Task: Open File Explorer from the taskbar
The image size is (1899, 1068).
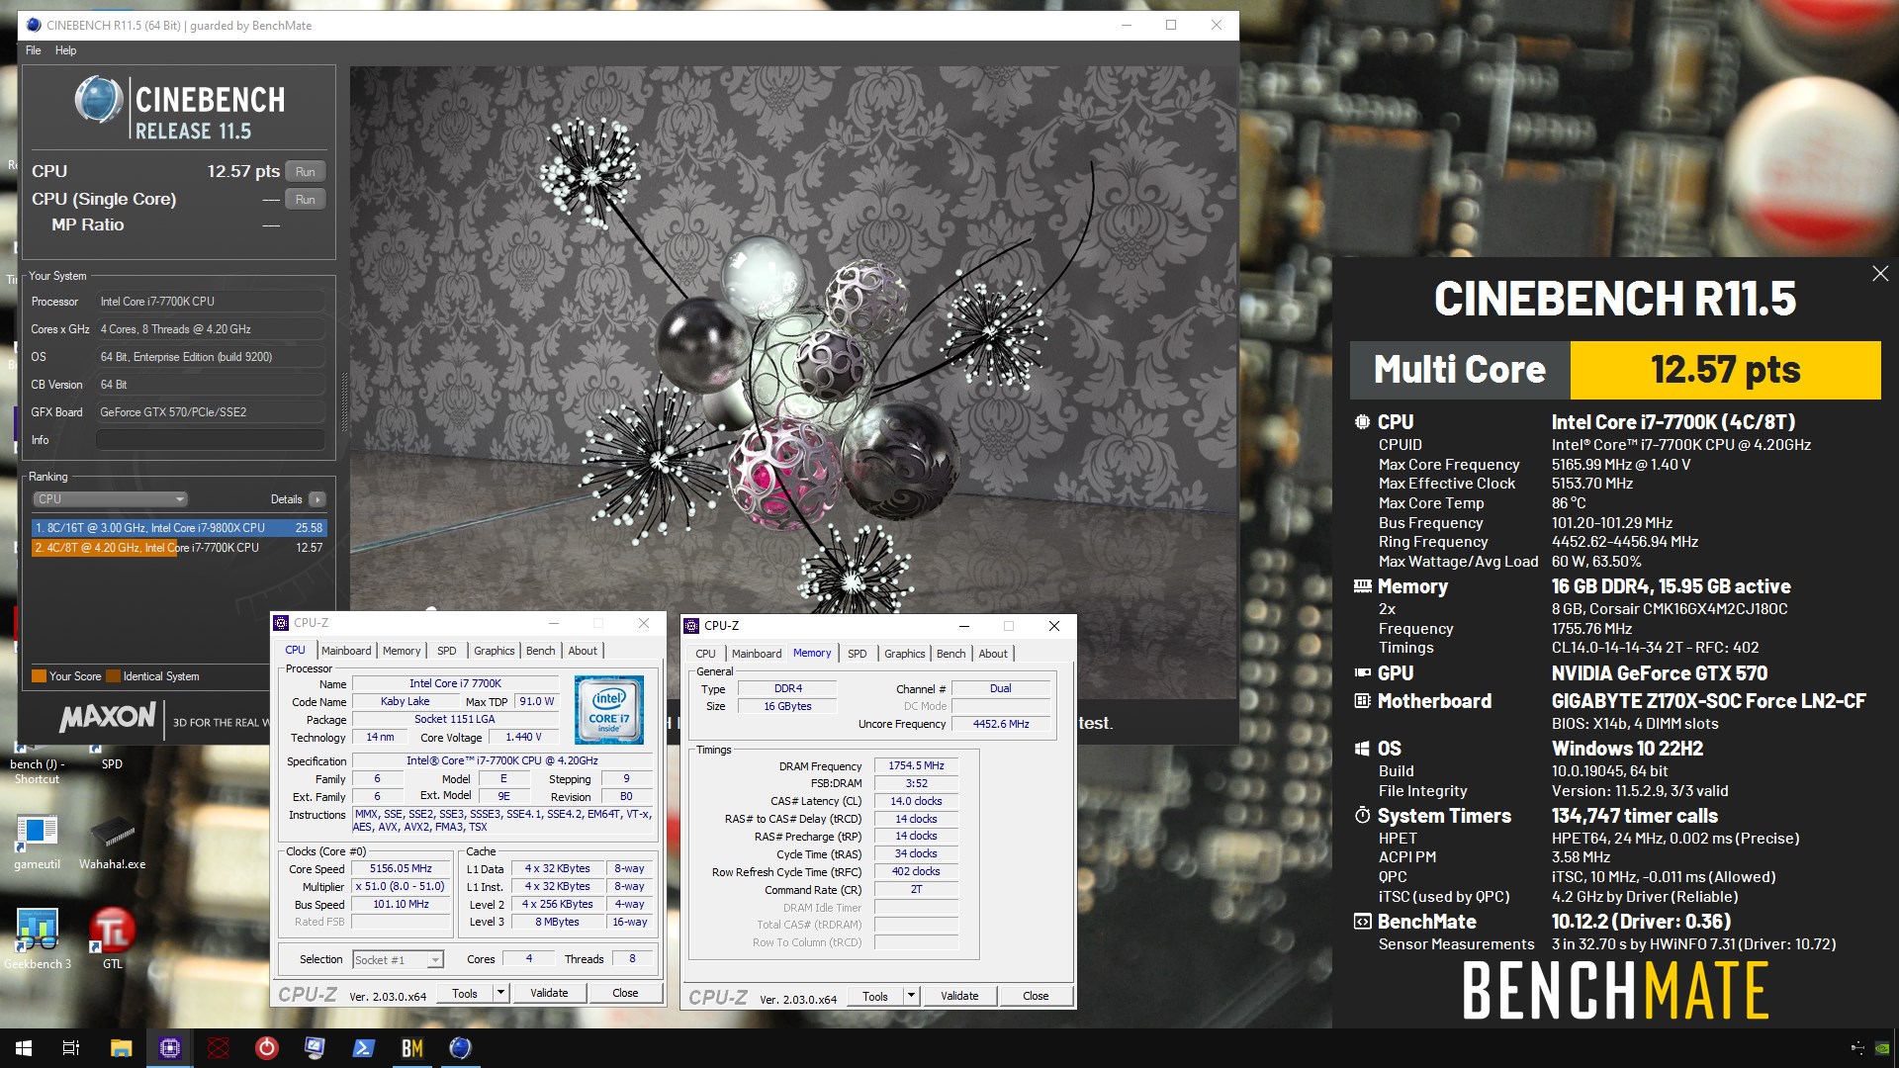Action: pyautogui.click(x=121, y=1048)
